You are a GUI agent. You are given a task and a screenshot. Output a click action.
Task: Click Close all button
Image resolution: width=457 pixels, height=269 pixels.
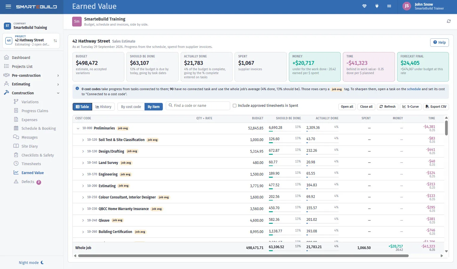pyautogui.click(x=366, y=107)
